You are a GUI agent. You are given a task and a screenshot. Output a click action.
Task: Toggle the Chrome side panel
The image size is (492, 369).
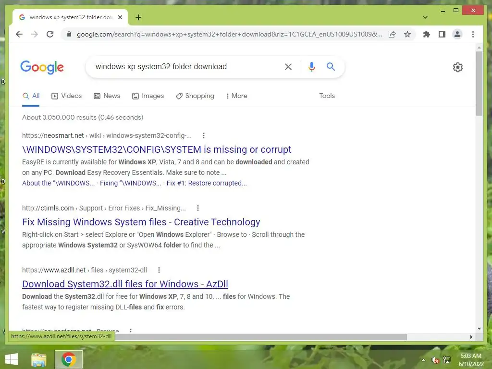click(442, 34)
